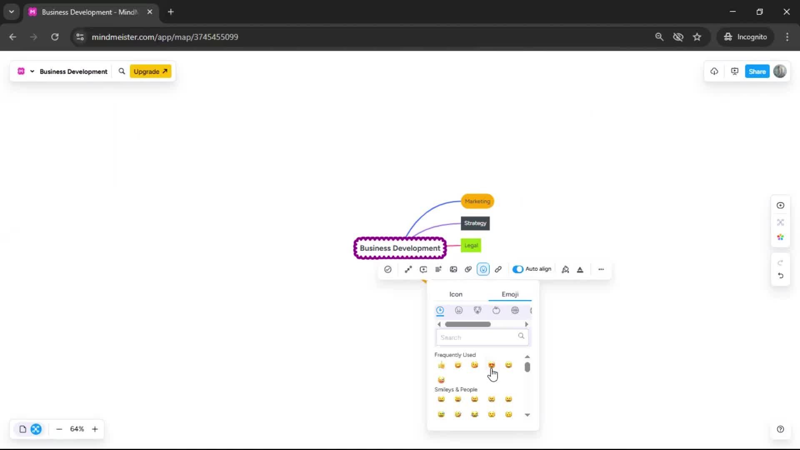Screen dimensions: 800x450
Task: Start presentation mode icon
Action: click(735, 71)
